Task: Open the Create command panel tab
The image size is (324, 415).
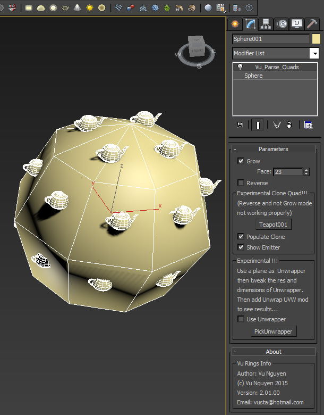Action: click(x=235, y=24)
